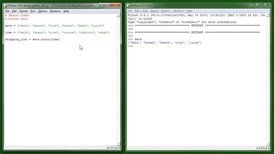
Task: Click Shell scrollbar up arrow
Action: (268, 15)
